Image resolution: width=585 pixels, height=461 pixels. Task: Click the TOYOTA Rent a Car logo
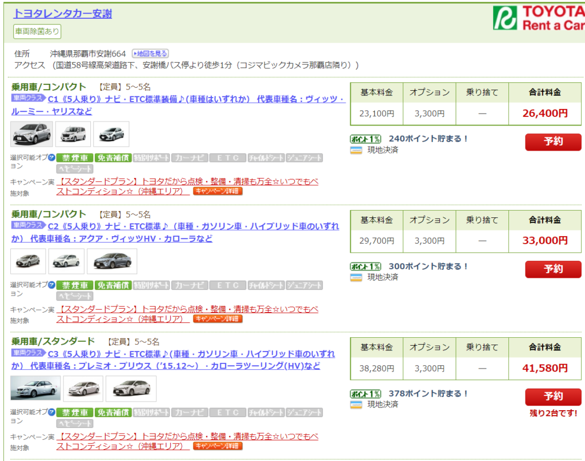[x=539, y=18]
